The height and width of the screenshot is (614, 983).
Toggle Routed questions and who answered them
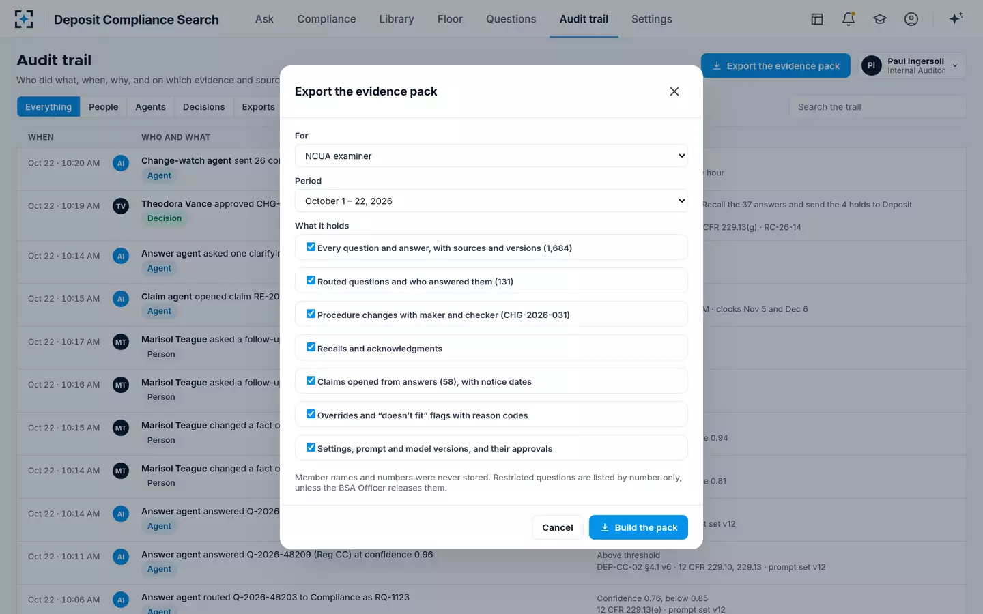(311, 280)
